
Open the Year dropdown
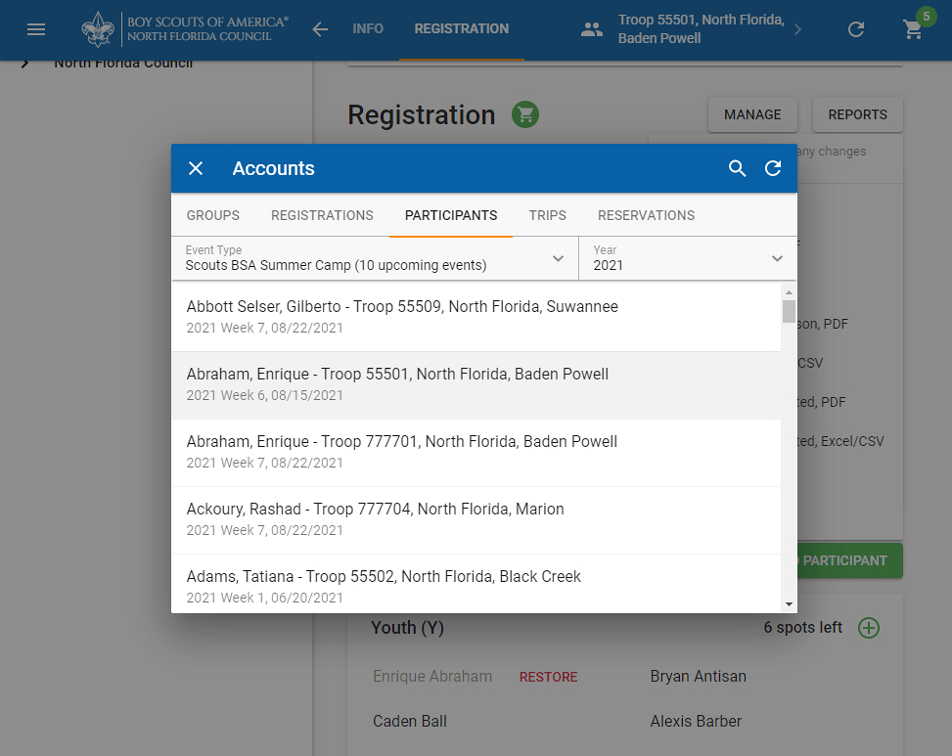point(688,258)
